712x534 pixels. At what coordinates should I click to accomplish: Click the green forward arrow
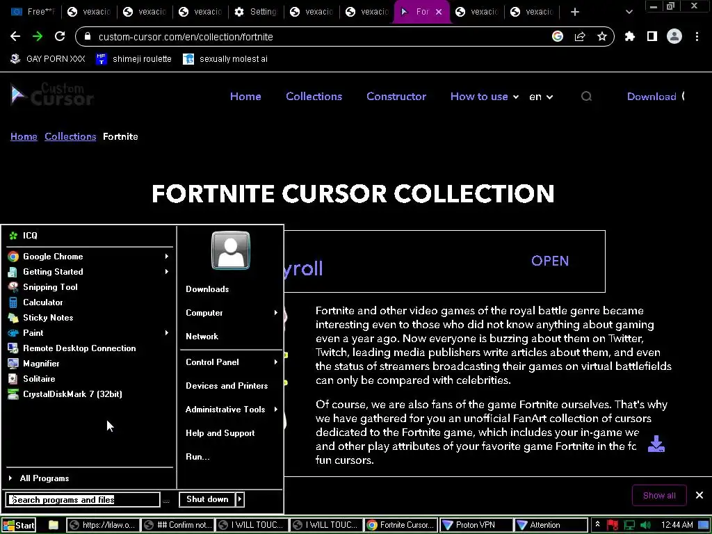click(x=38, y=37)
